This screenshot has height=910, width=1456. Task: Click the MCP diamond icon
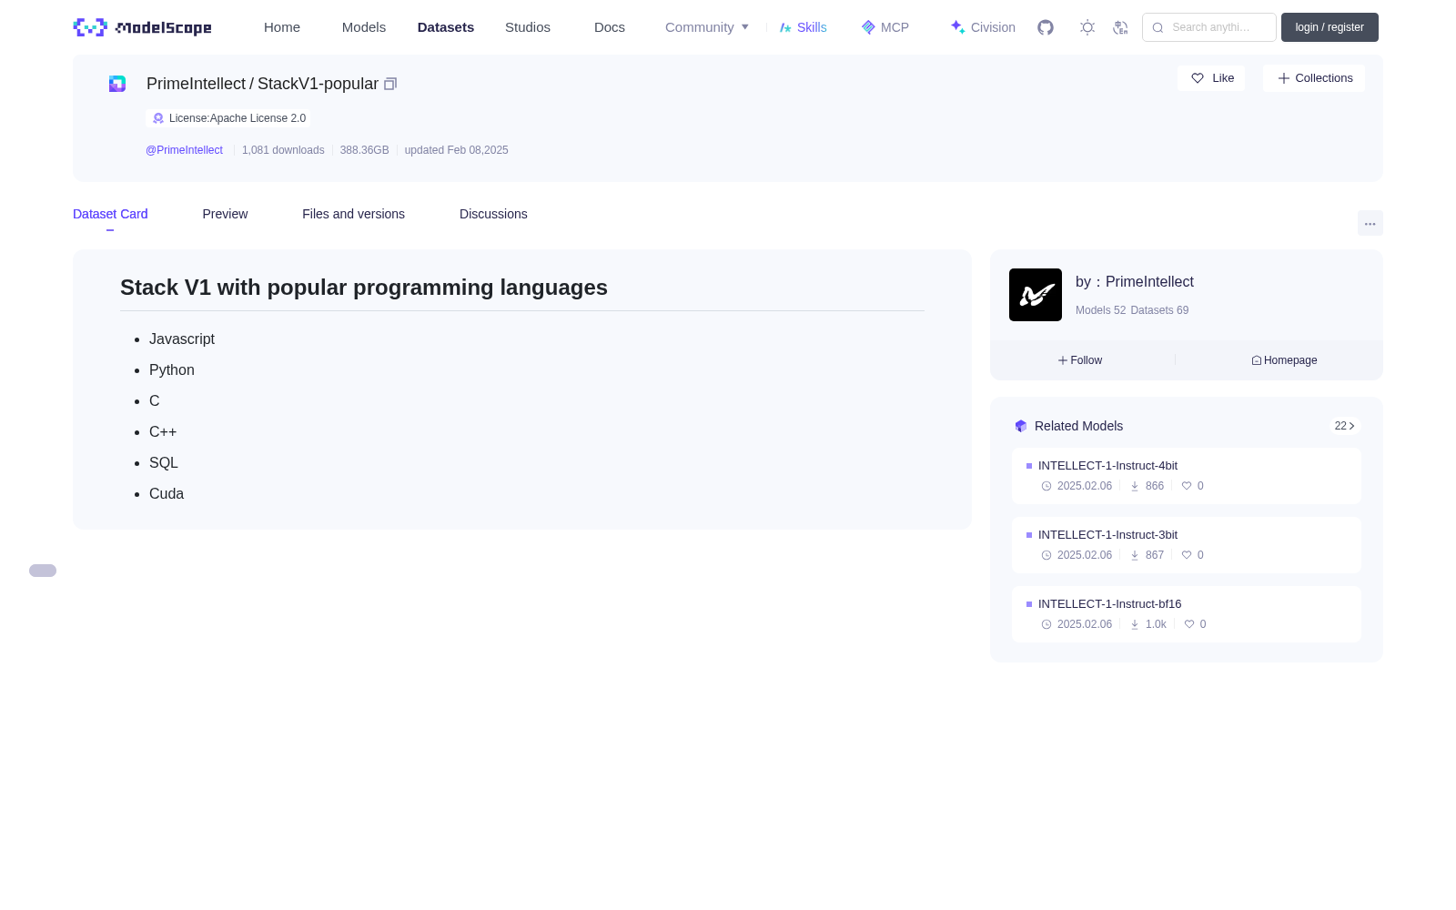[x=868, y=27]
